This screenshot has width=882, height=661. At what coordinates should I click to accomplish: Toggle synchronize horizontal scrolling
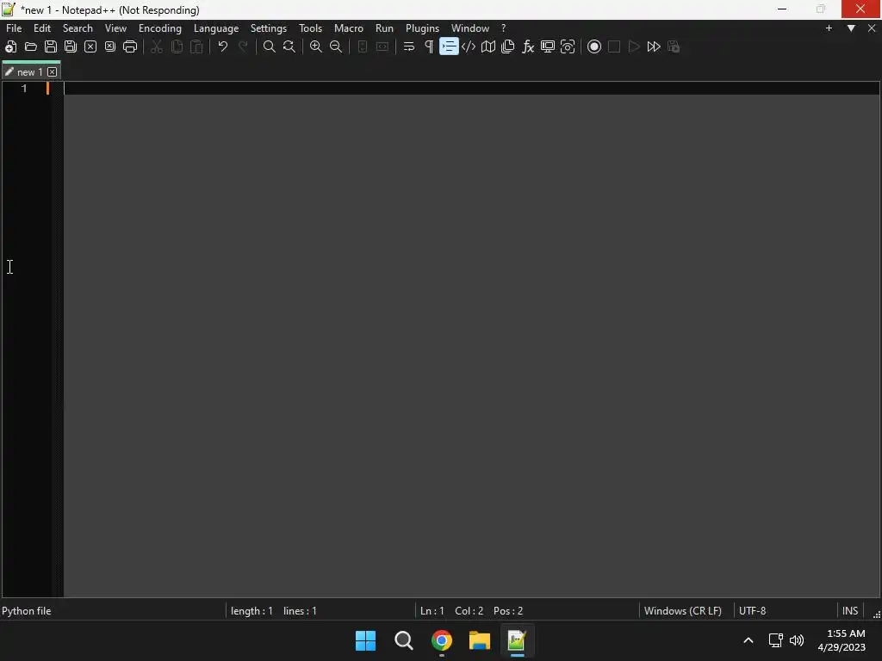(x=382, y=46)
